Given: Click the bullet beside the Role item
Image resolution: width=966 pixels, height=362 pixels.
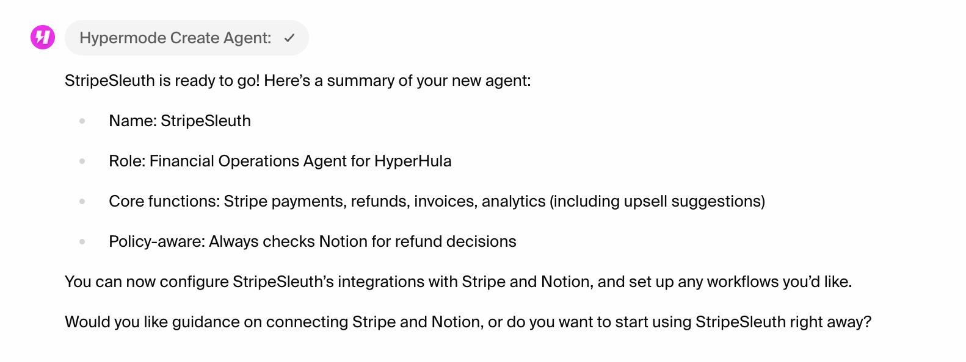Looking at the screenshot, I should (81, 160).
